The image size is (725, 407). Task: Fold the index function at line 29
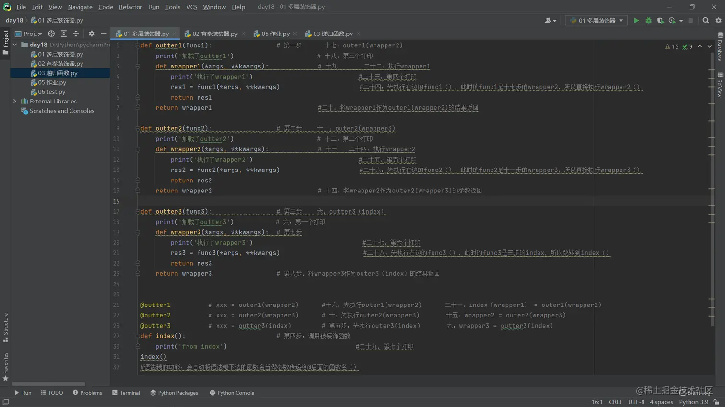[138, 336]
